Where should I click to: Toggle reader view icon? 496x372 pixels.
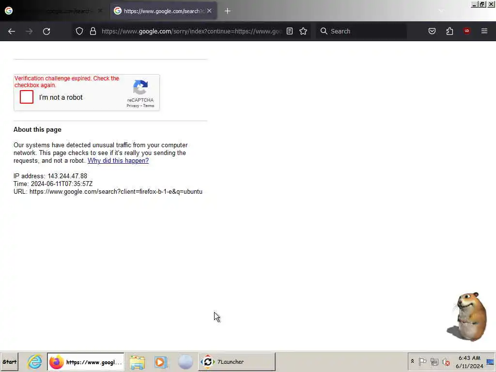tap(290, 31)
